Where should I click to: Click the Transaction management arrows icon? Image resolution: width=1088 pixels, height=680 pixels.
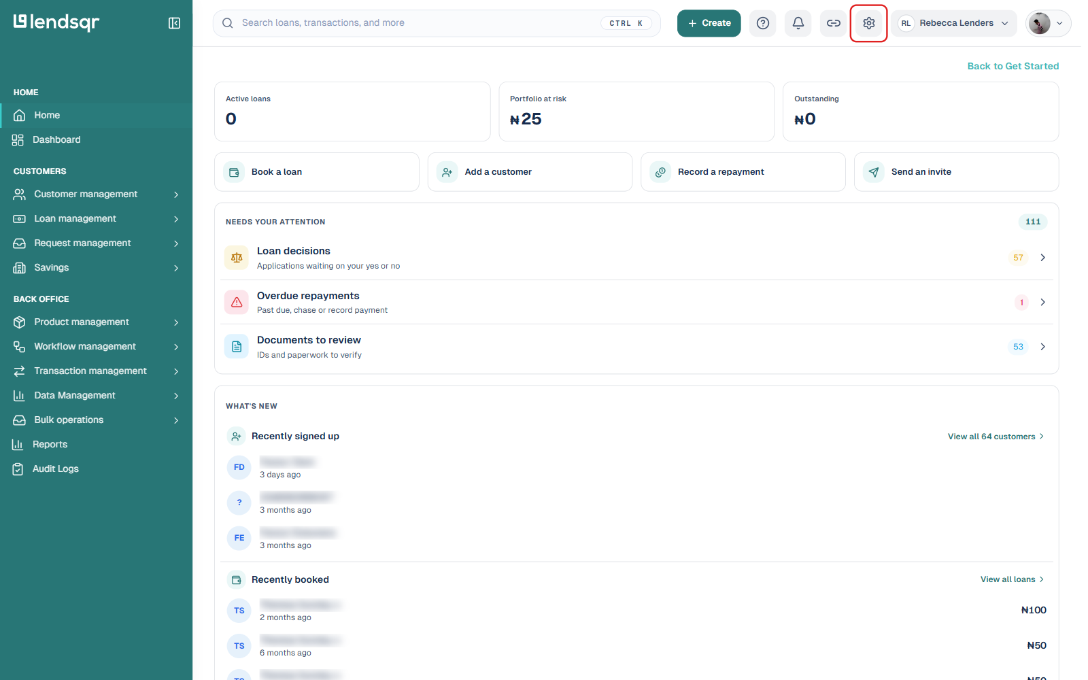tap(19, 371)
